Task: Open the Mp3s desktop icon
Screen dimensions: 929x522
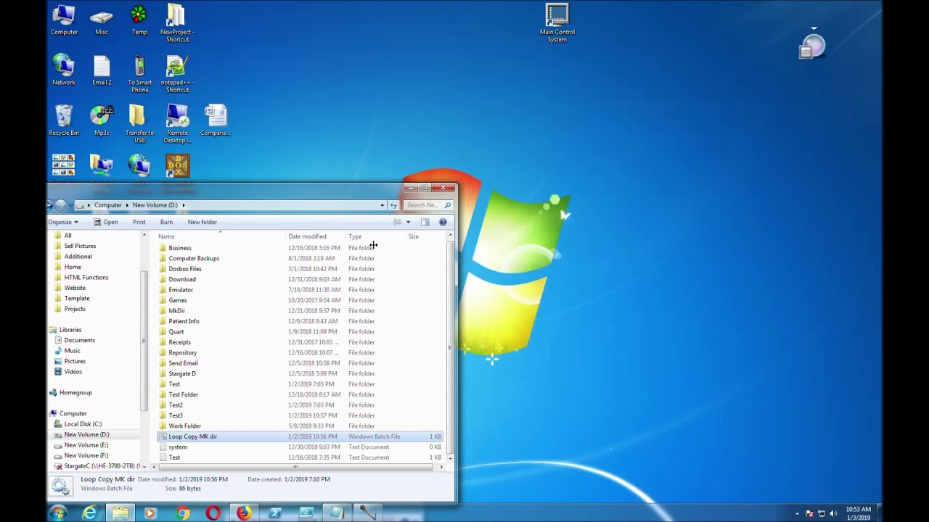Action: pyautogui.click(x=102, y=121)
